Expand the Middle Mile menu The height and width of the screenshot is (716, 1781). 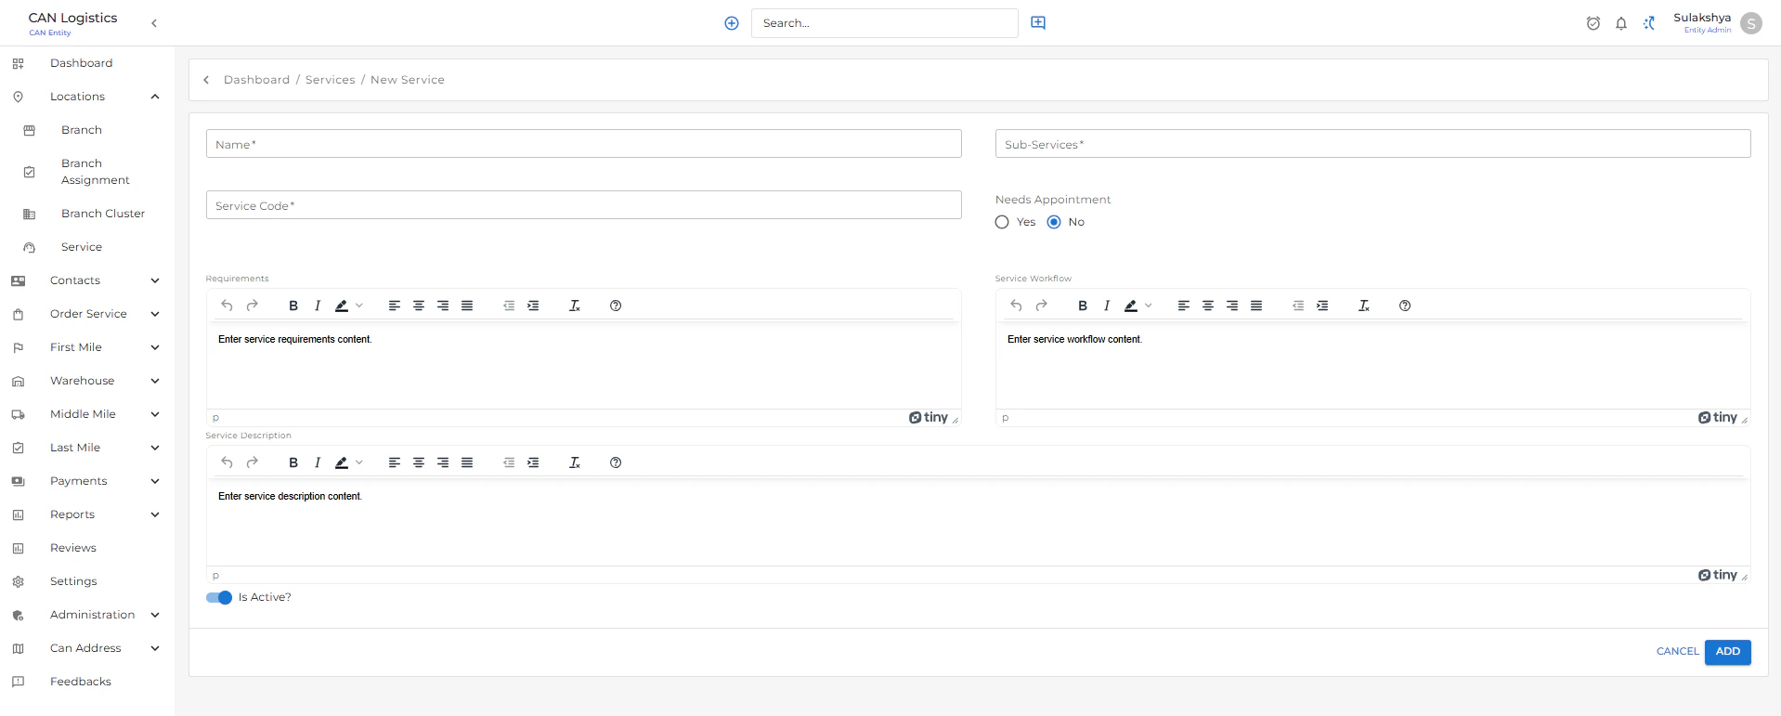click(x=155, y=414)
